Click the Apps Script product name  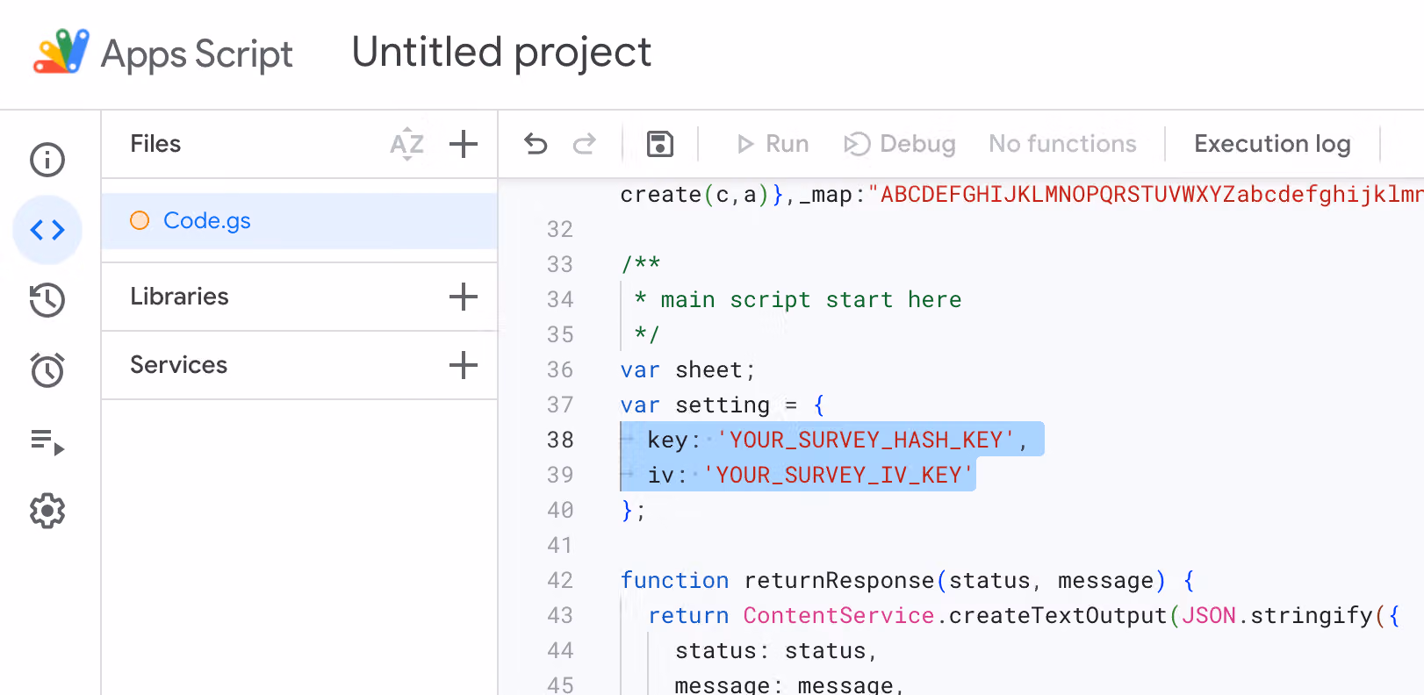tap(197, 54)
